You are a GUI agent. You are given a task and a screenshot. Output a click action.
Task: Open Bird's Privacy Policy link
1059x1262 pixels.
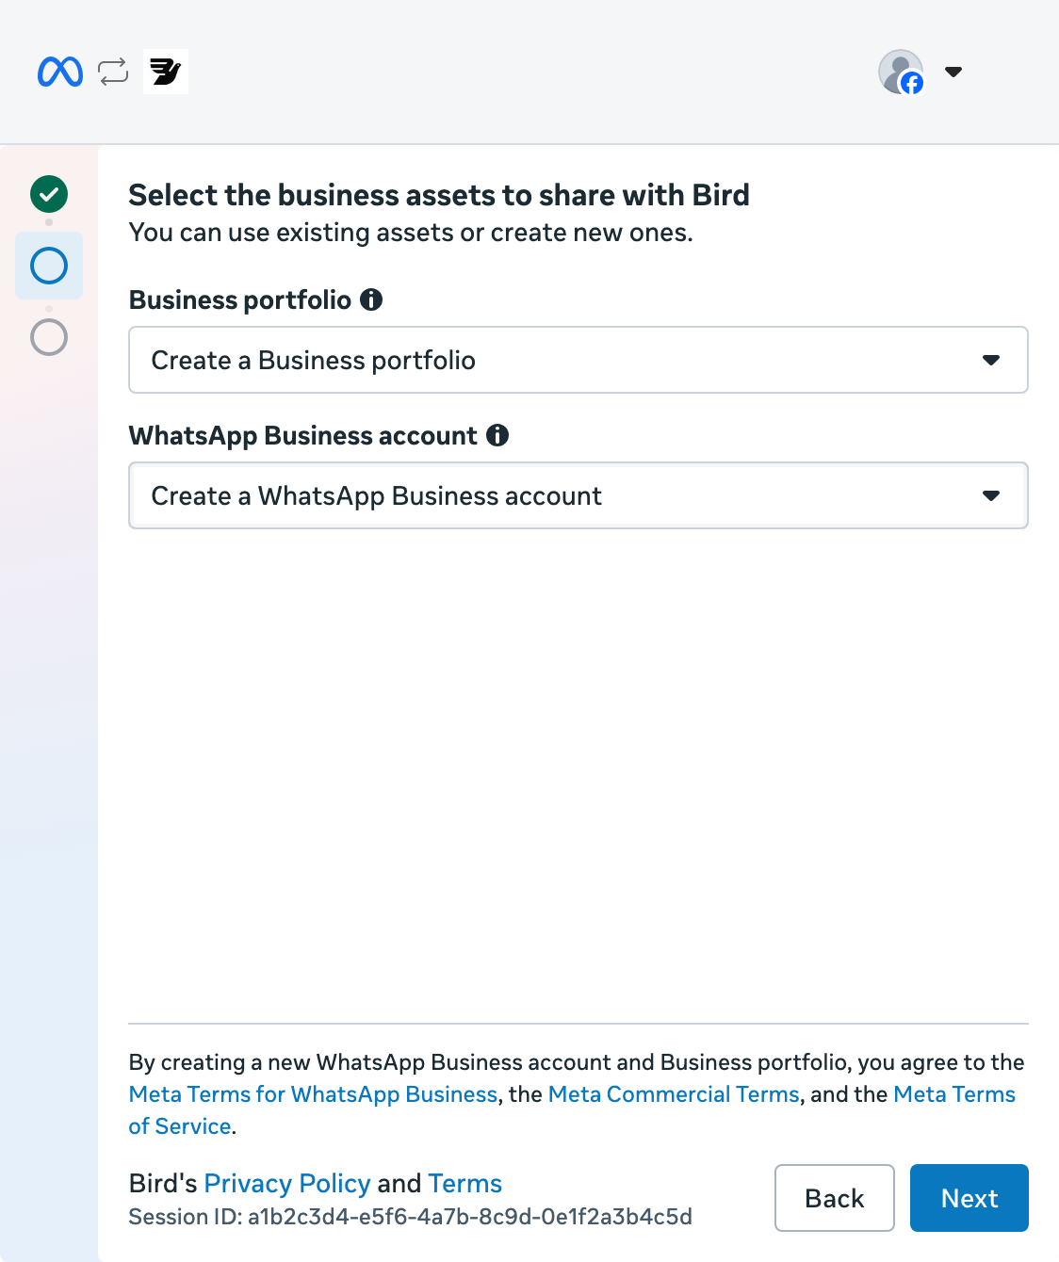pyautogui.click(x=286, y=1183)
